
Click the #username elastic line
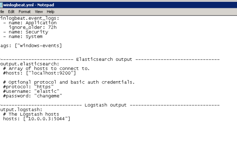tap(31, 91)
